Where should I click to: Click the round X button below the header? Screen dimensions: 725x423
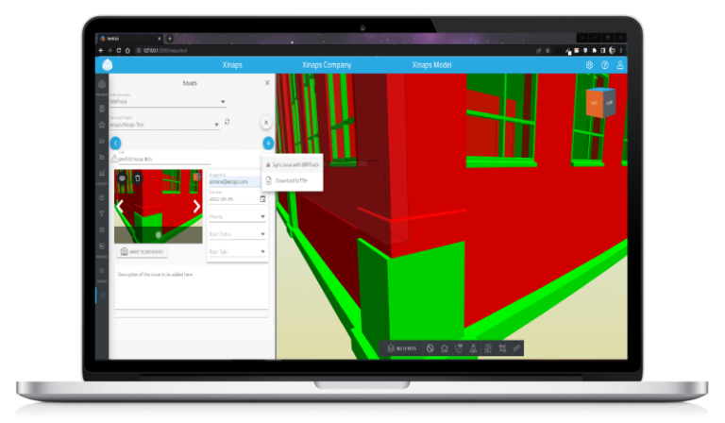tap(266, 123)
